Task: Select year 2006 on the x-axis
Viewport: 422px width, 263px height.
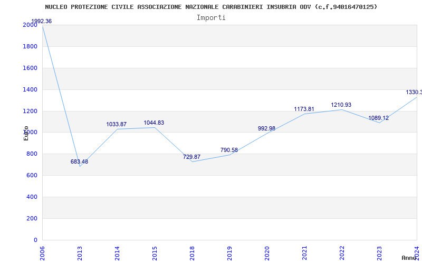Action: click(x=43, y=252)
